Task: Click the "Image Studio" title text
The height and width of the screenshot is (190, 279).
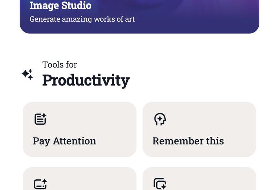Action: [x=60, y=6]
